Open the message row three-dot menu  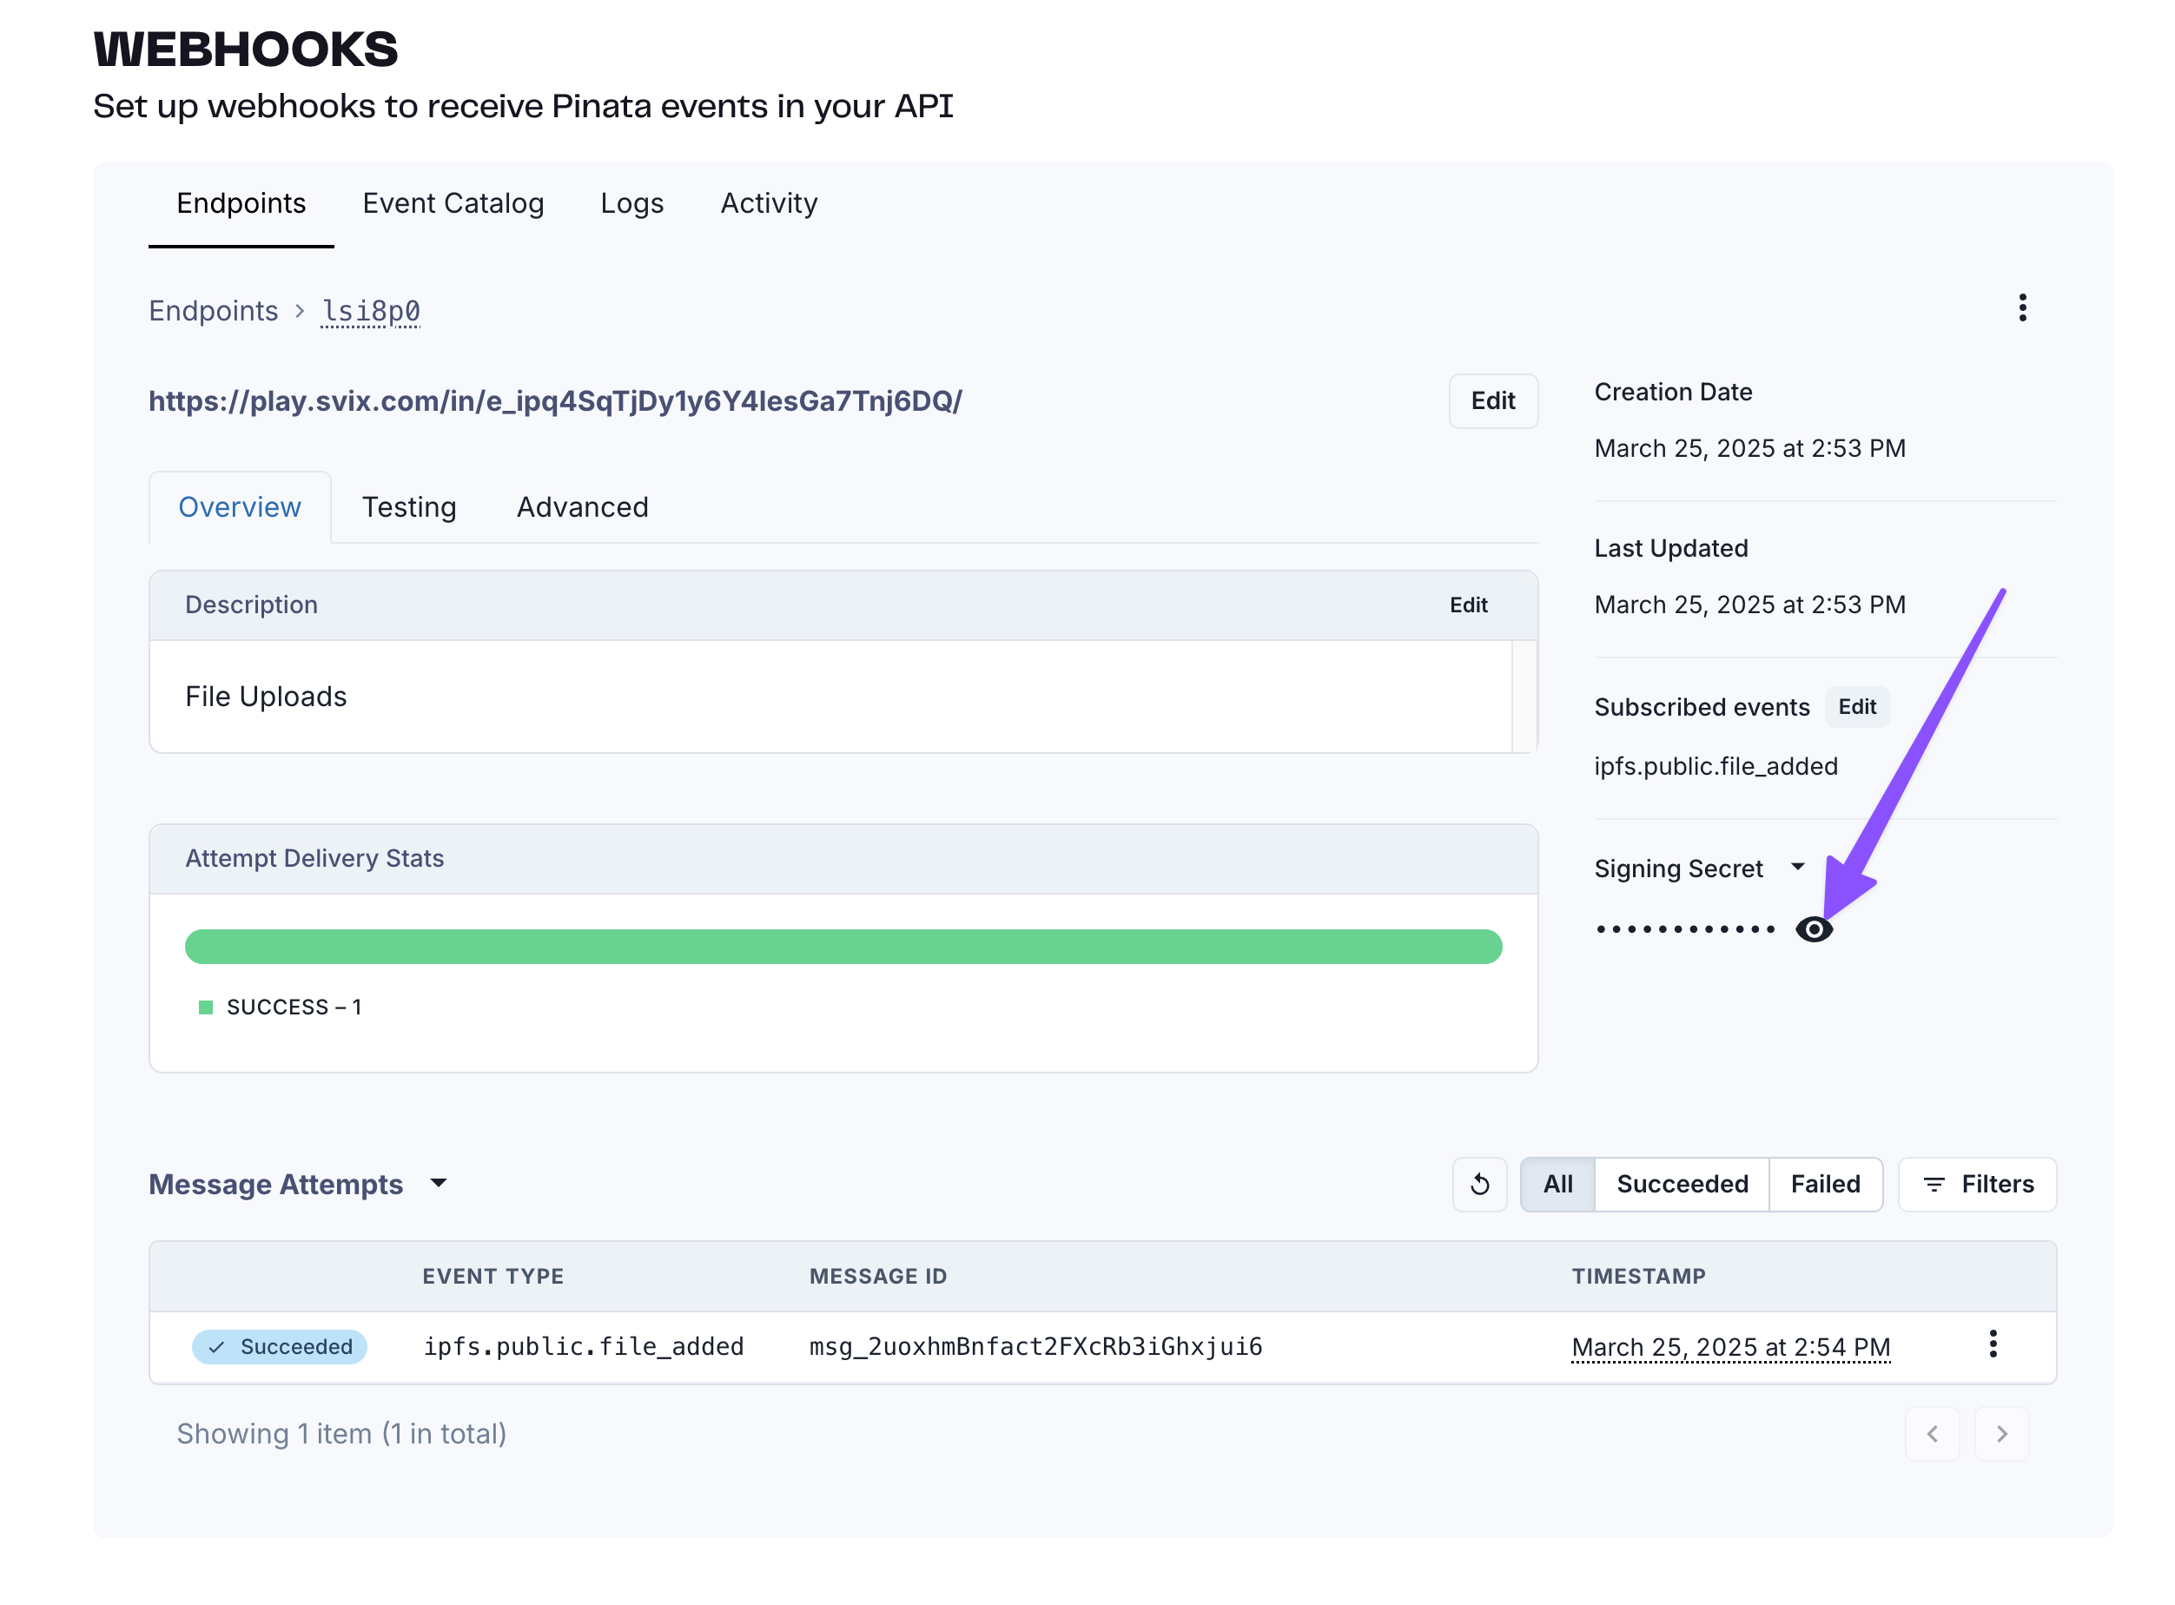[1992, 1344]
